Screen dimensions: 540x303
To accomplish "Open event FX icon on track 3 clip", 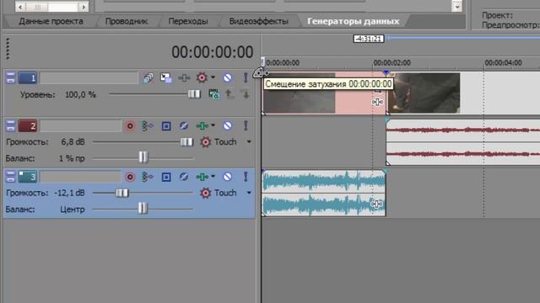I will click(376, 204).
